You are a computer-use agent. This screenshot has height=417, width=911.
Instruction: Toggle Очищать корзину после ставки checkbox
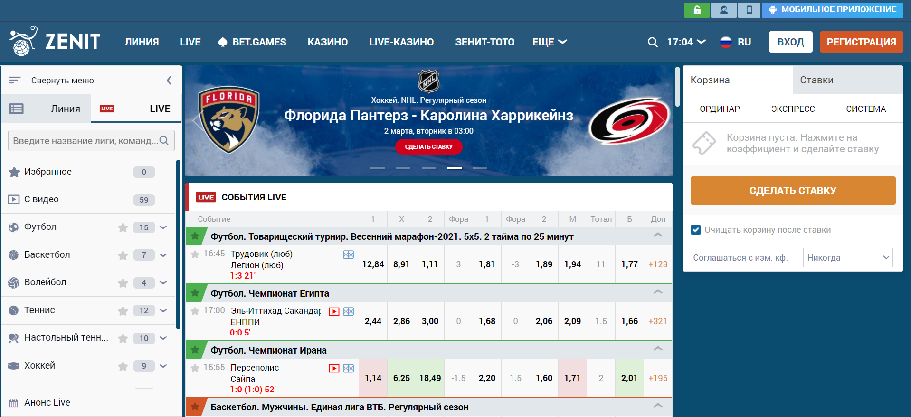[696, 230]
